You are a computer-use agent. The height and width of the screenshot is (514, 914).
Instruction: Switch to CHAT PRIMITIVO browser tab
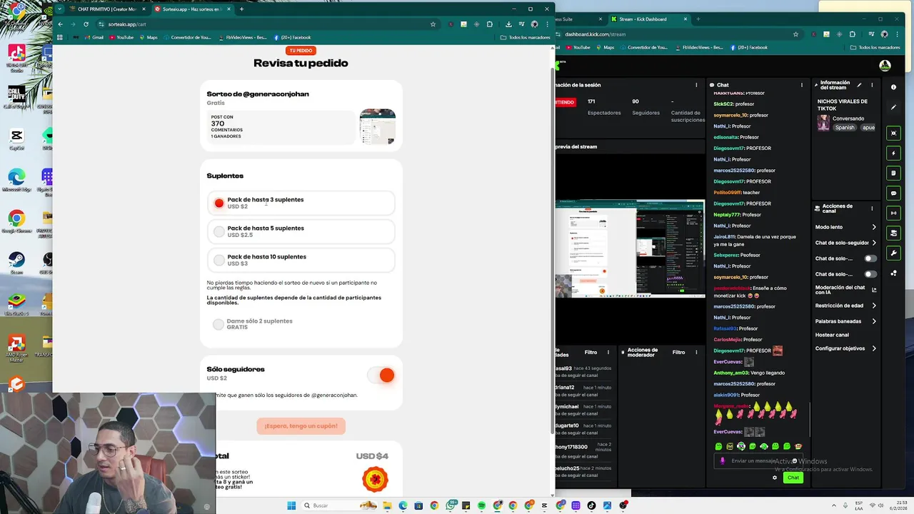pyautogui.click(x=106, y=9)
